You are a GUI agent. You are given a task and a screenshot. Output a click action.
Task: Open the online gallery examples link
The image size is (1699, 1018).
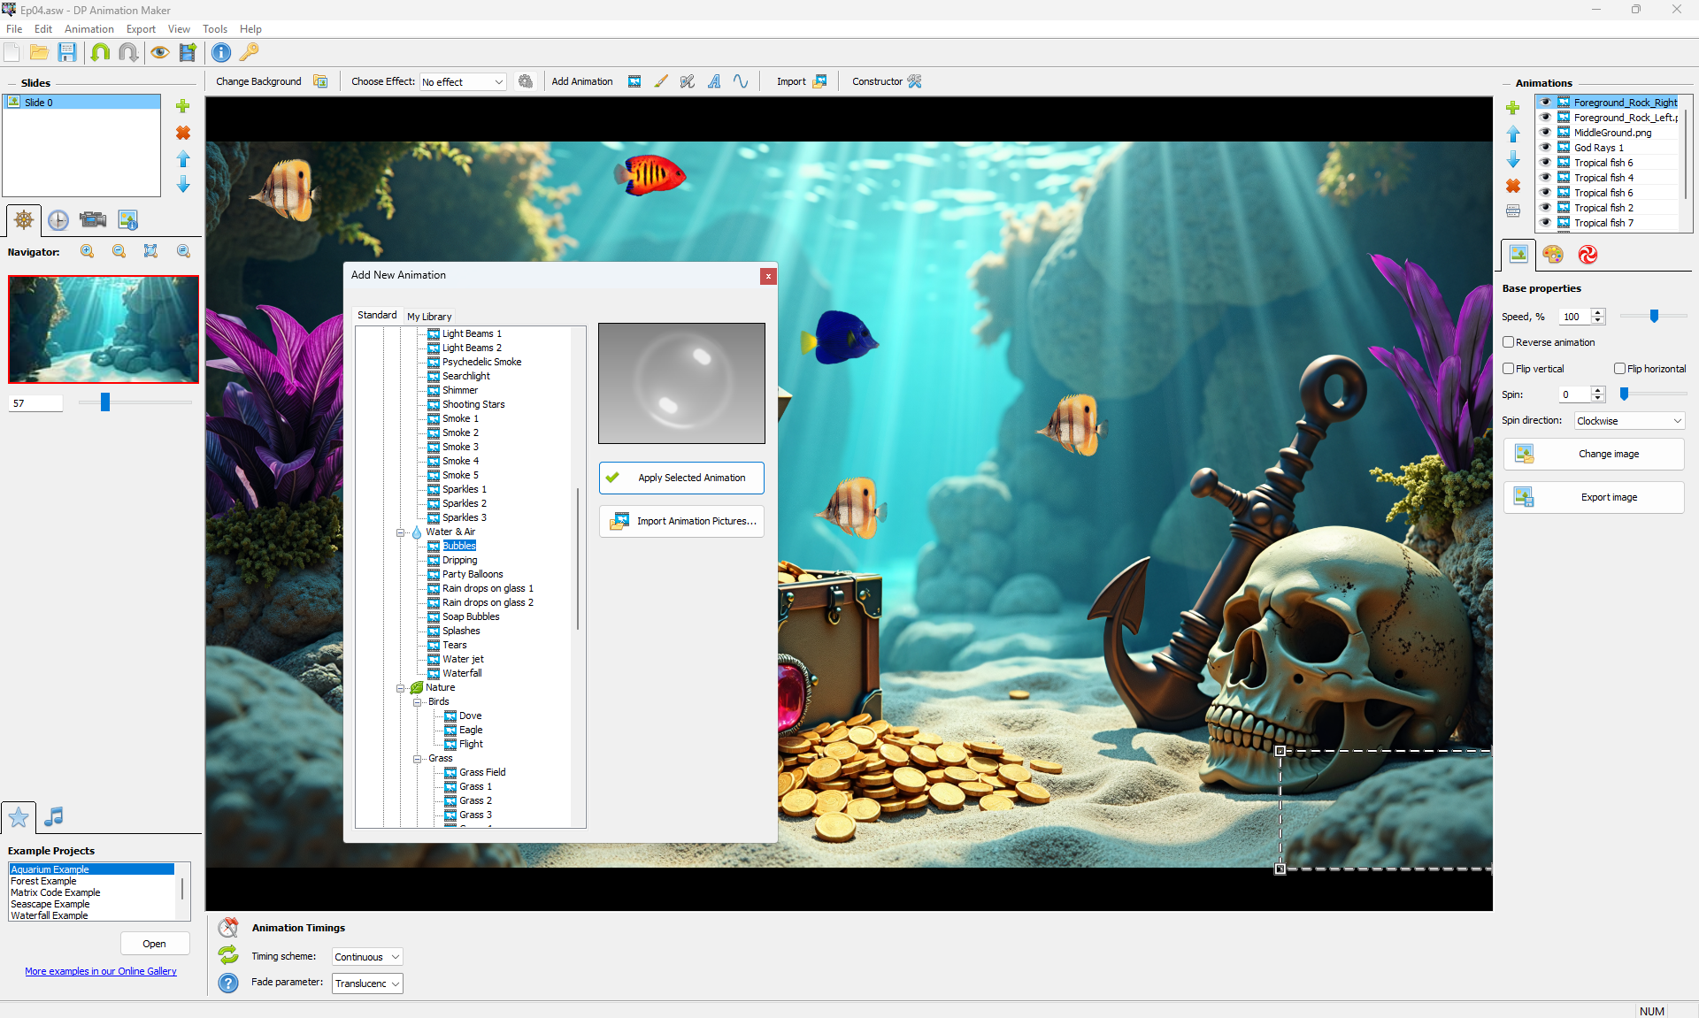click(x=101, y=971)
